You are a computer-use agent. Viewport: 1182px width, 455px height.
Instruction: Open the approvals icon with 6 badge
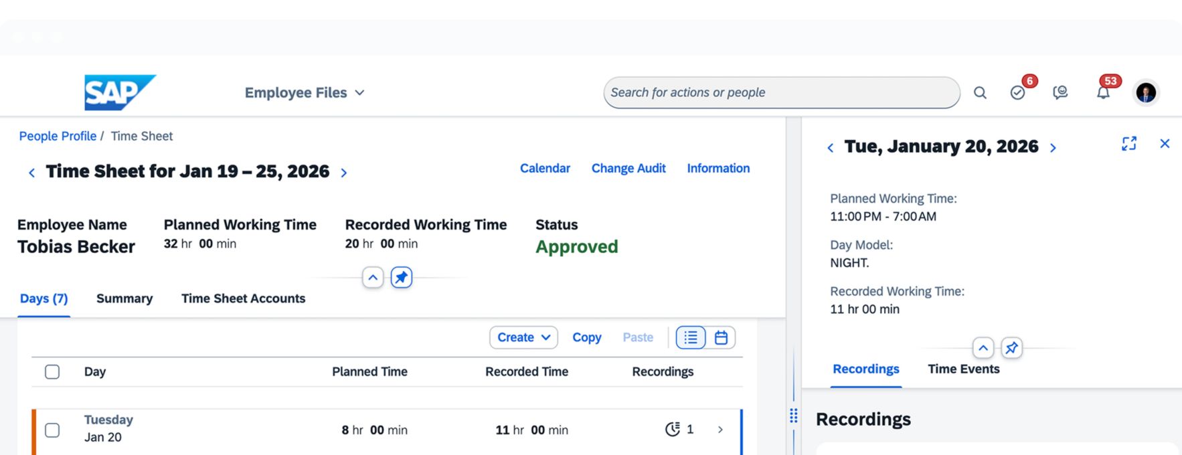1017,93
